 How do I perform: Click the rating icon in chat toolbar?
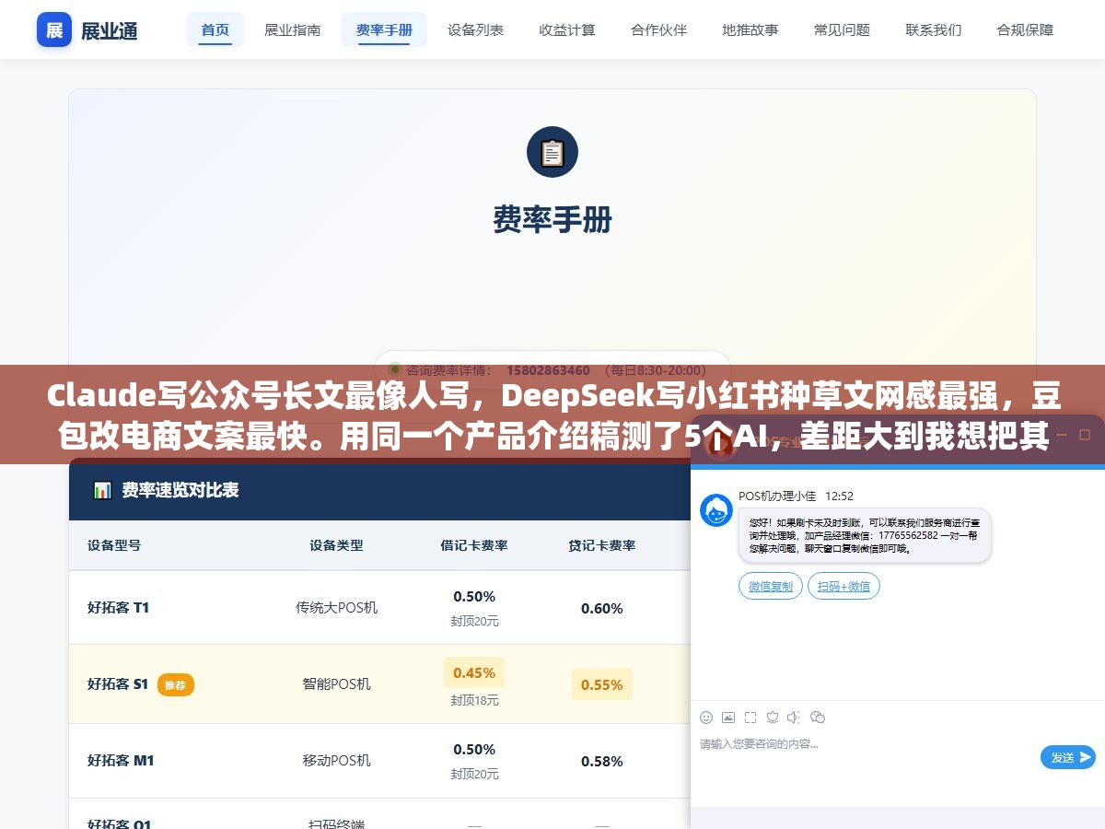tap(773, 717)
